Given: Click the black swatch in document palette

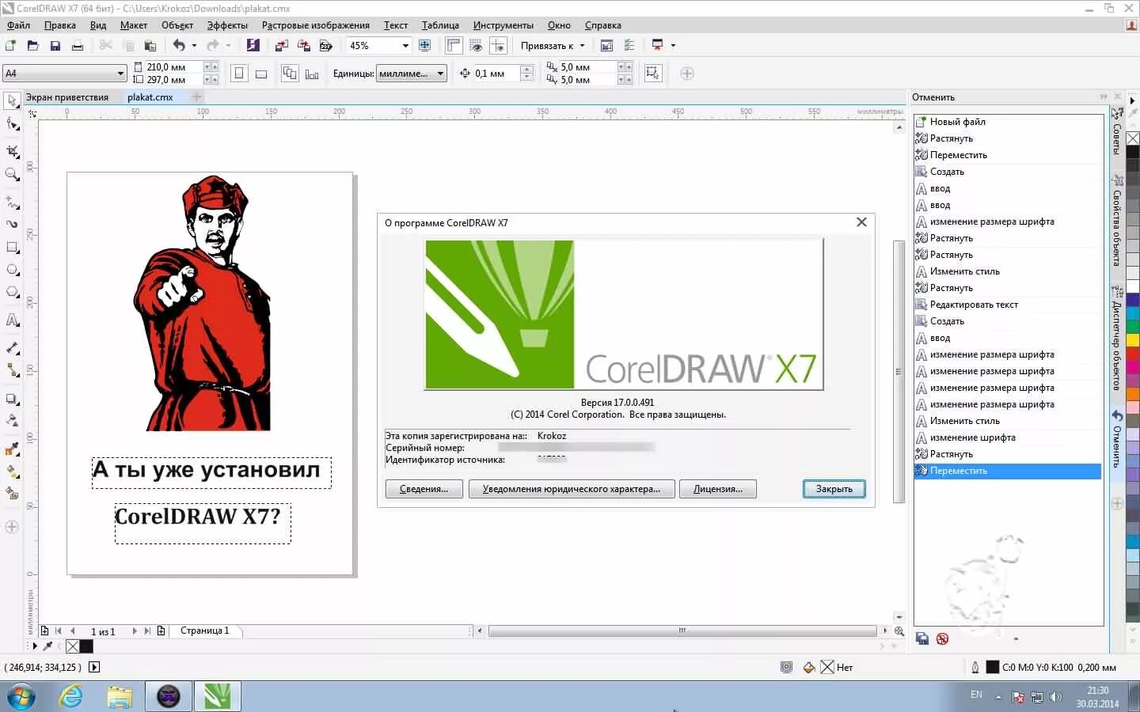Looking at the screenshot, I should pos(86,646).
